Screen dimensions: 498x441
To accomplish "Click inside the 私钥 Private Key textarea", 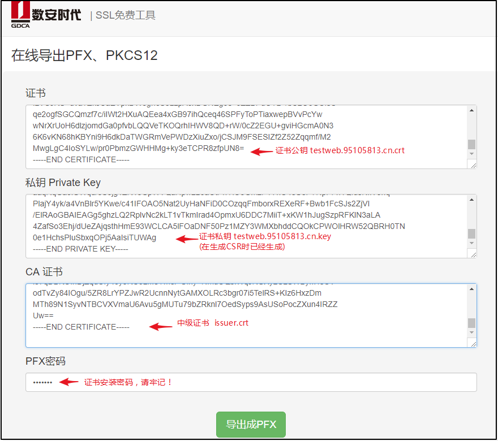I will (x=246, y=226).
